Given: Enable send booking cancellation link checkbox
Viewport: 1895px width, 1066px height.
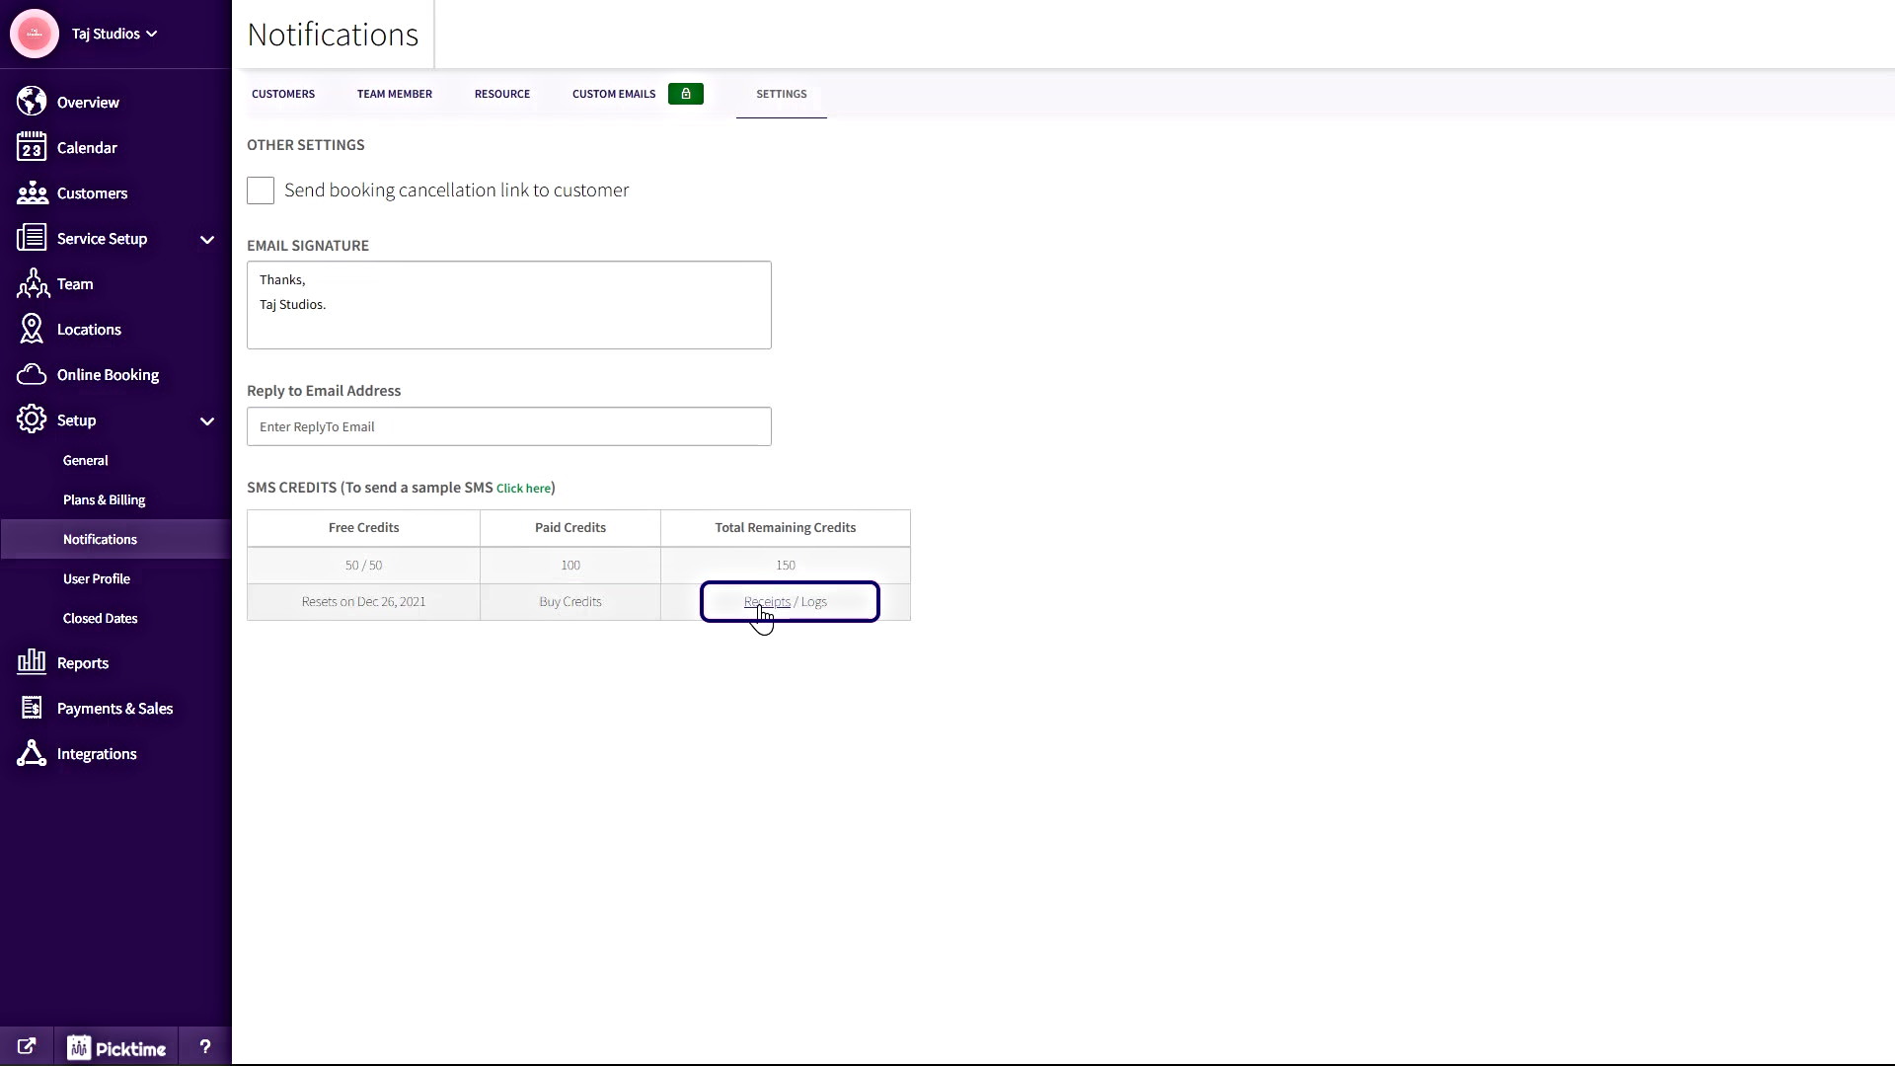Looking at the screenshot, I should [x=261, y=190].
